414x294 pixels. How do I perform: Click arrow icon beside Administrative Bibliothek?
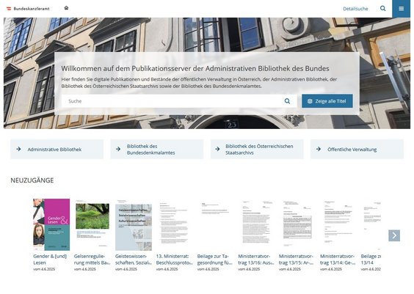tap(18, 149)
